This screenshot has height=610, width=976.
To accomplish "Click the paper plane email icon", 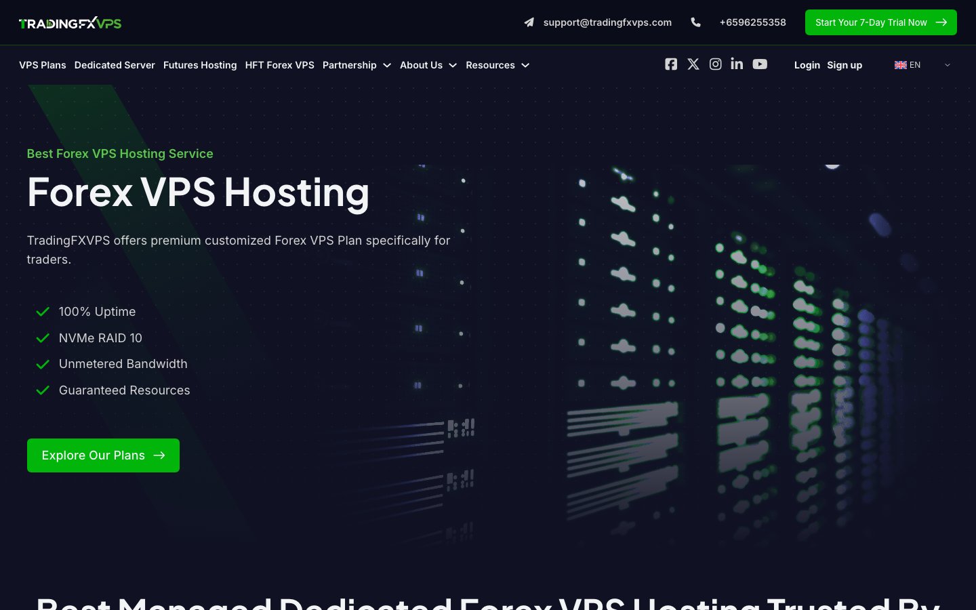I will 529,22.
